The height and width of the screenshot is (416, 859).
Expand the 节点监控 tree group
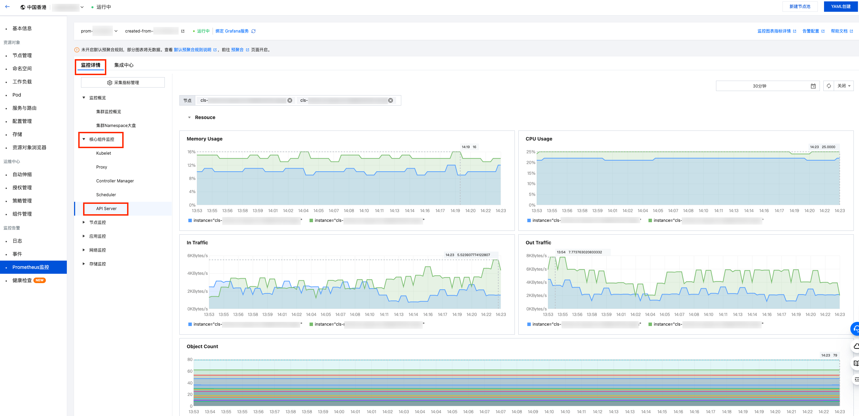click(x=84, y=222)
